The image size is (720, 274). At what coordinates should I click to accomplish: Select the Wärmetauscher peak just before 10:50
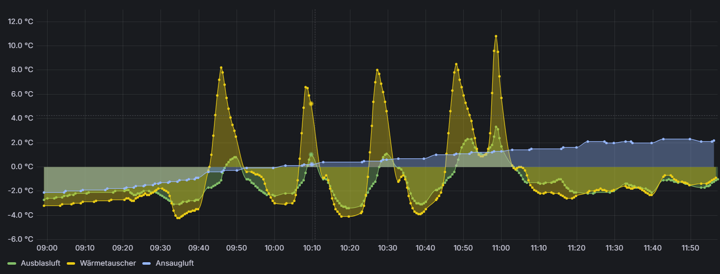click(x=456, y=64)
